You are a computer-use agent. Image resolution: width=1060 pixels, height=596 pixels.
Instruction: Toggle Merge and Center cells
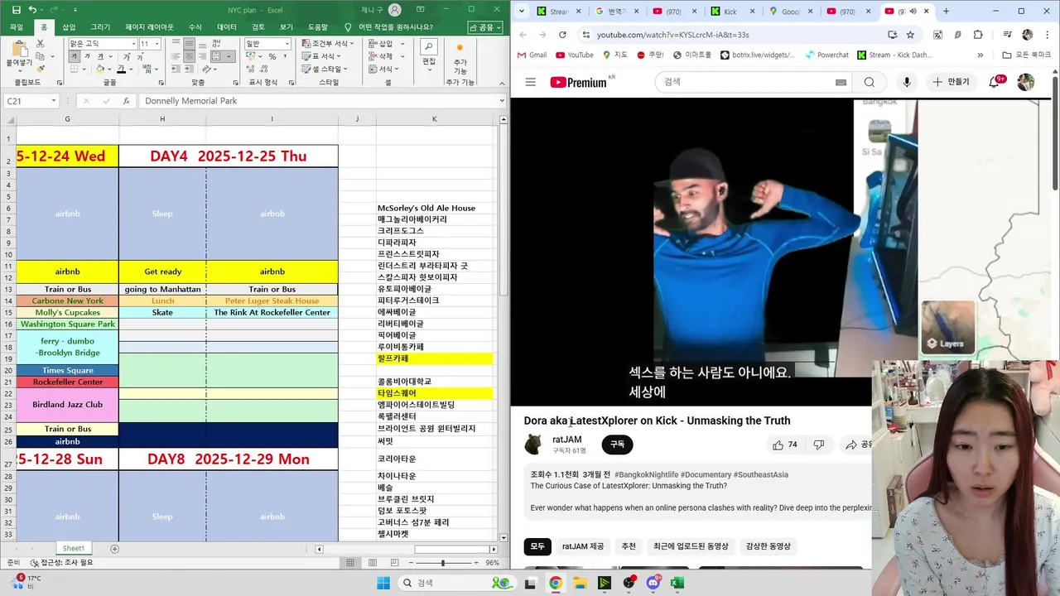click(219, 56)
